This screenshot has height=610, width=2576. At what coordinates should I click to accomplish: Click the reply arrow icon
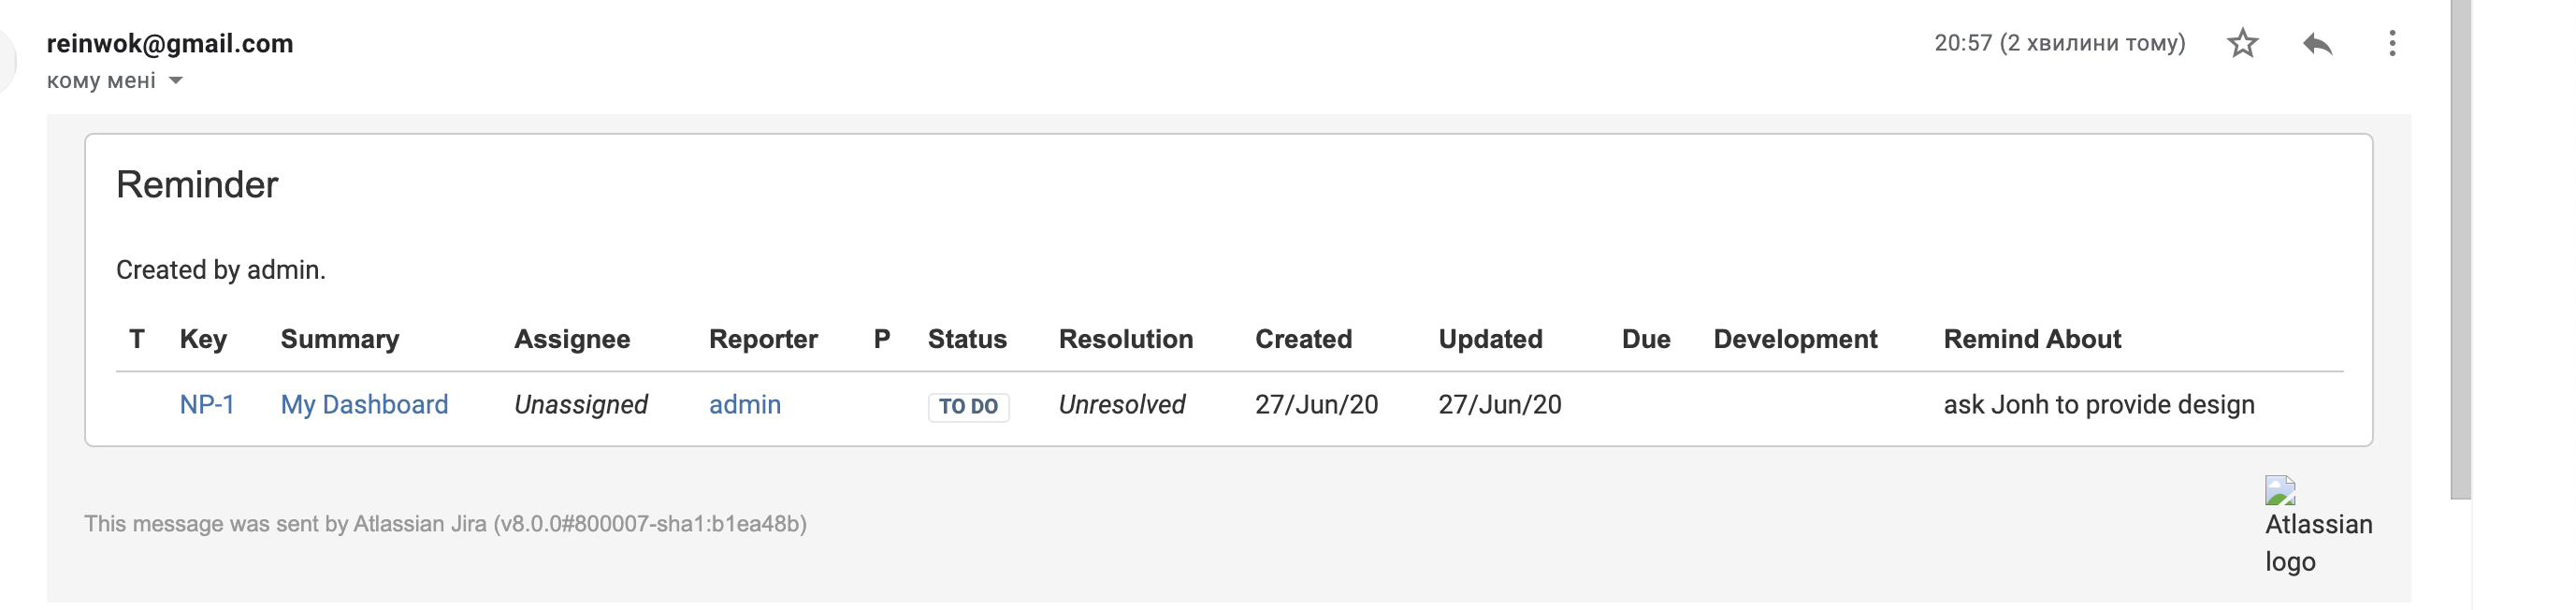click(x=2317, y=43)
